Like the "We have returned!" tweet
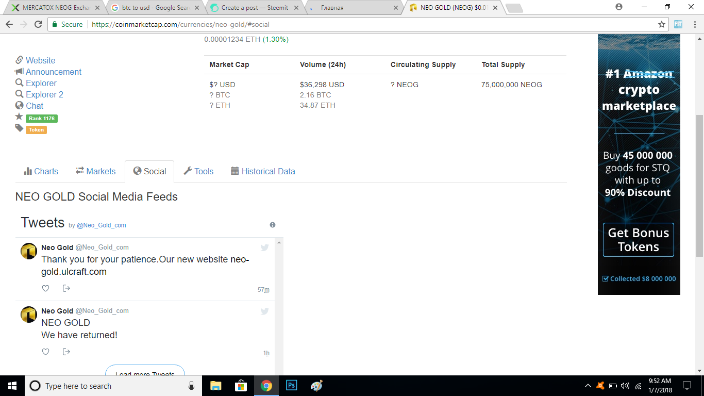The width and height of the screenshot is (704, 396). (45, 352)
